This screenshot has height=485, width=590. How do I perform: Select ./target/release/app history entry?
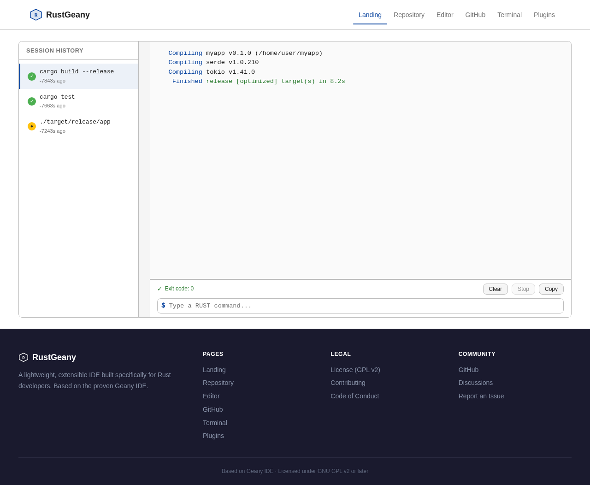coord(79,126)
